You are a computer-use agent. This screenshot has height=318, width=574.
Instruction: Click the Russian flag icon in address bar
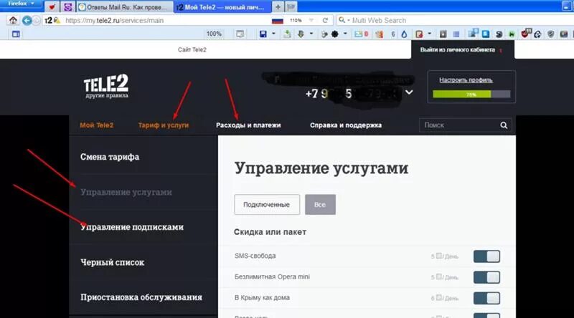[278, 21]
